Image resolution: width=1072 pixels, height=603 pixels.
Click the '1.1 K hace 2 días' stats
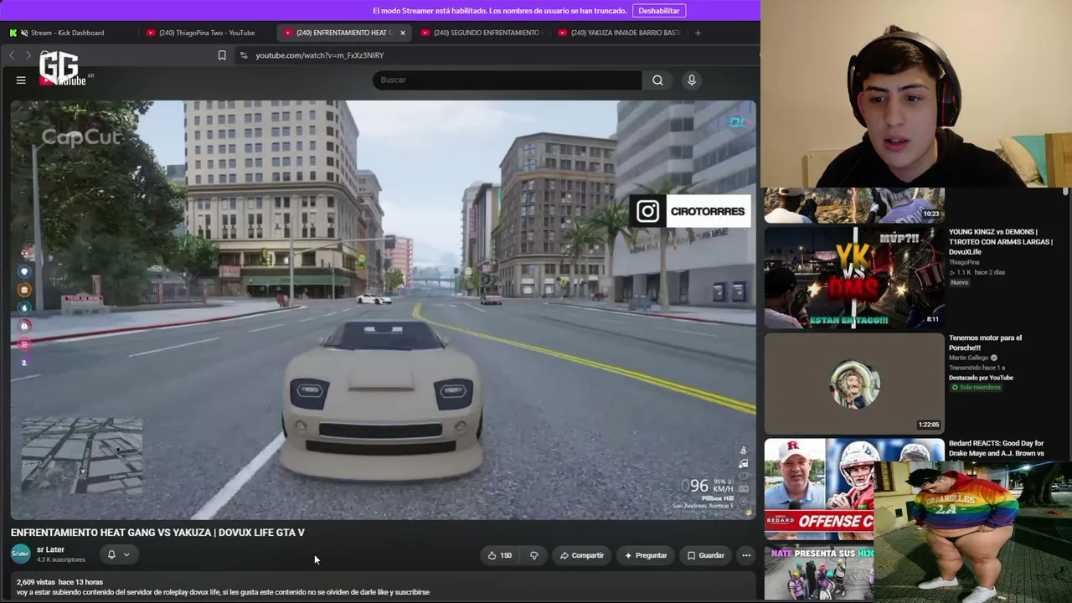(977, 272)
